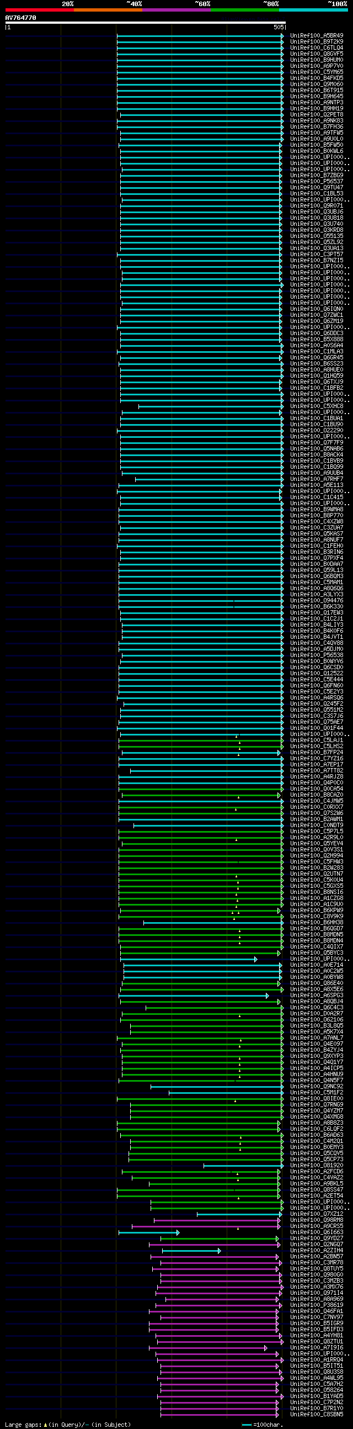The width and height of the screenshot is (353, 1429).
Task: Select label UniRef100_A2ET54
Action: click(317, 1195)
